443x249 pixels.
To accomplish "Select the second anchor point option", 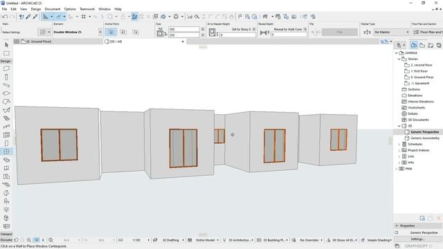I will [123, 32].
